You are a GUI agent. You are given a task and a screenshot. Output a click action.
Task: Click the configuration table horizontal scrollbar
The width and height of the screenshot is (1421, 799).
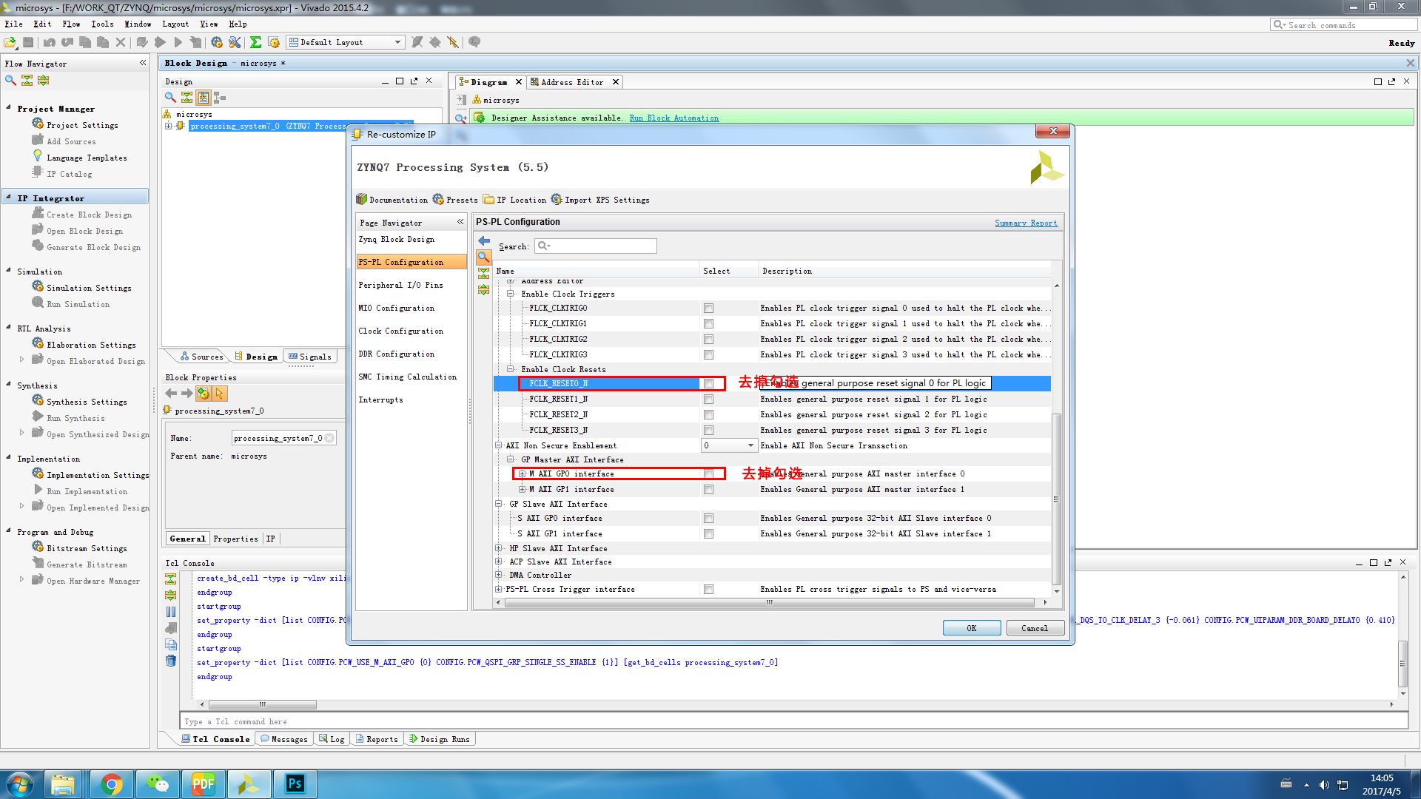[770, 602]
